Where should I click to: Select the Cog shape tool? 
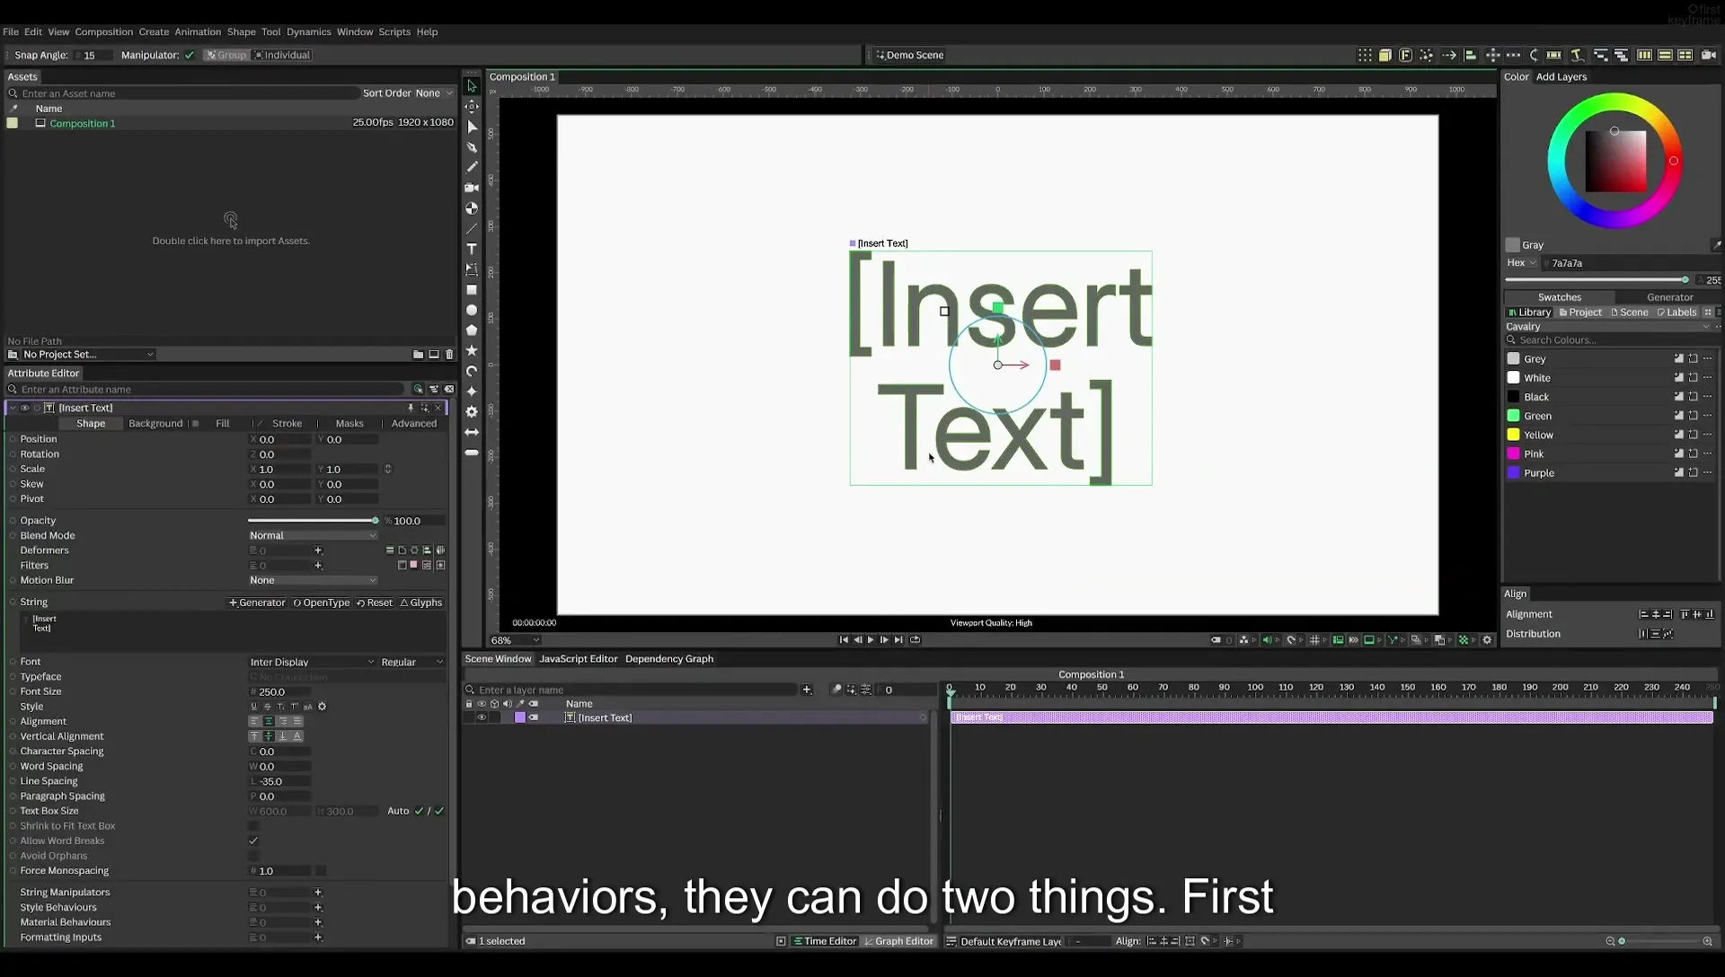(x=472, y=411)
